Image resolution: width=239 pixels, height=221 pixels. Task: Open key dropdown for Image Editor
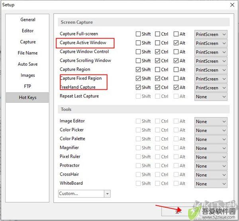click(x=211, y=121)
